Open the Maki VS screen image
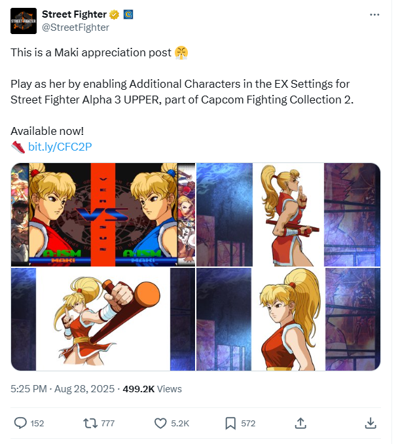This screenshot has height=444, width=398. [x=103, y=215]
